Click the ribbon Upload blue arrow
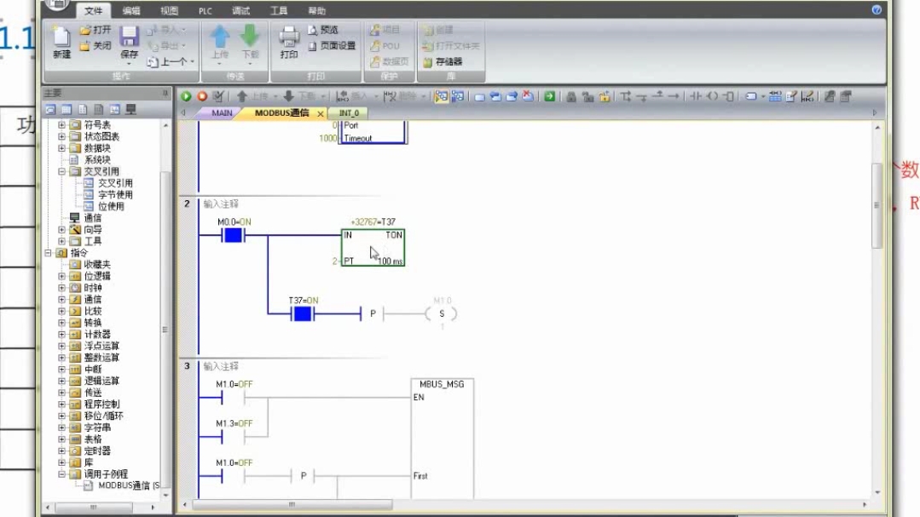 click(219, 37)
